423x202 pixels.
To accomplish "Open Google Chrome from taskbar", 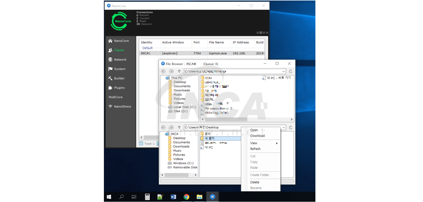I will pos(186,197).
